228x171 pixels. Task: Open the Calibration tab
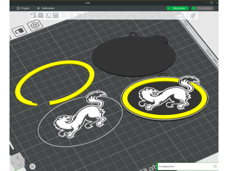coord(46,8)
